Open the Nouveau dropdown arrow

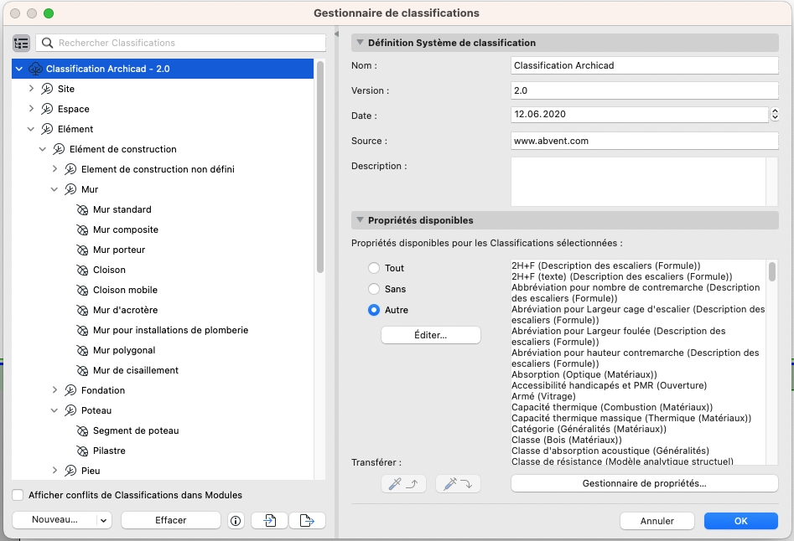pyautogui.click(x=103, y=520)
